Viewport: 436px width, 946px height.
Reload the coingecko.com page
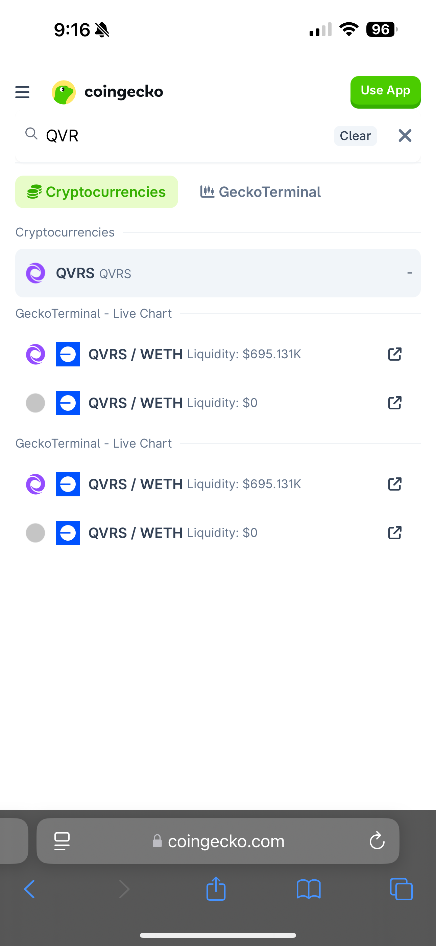[x=377, y=841]
